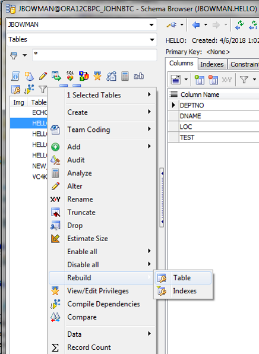Image resolution: width=259 pixels, height=354 pixels.
Task: Select the LOC column row
Action: pyautogui.click(x=214, y=127)
